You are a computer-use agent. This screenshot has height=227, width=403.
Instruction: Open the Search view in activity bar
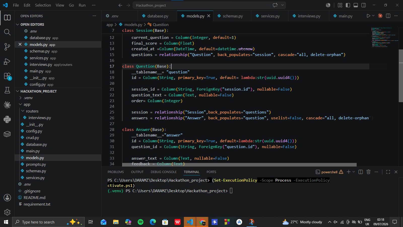7,32
